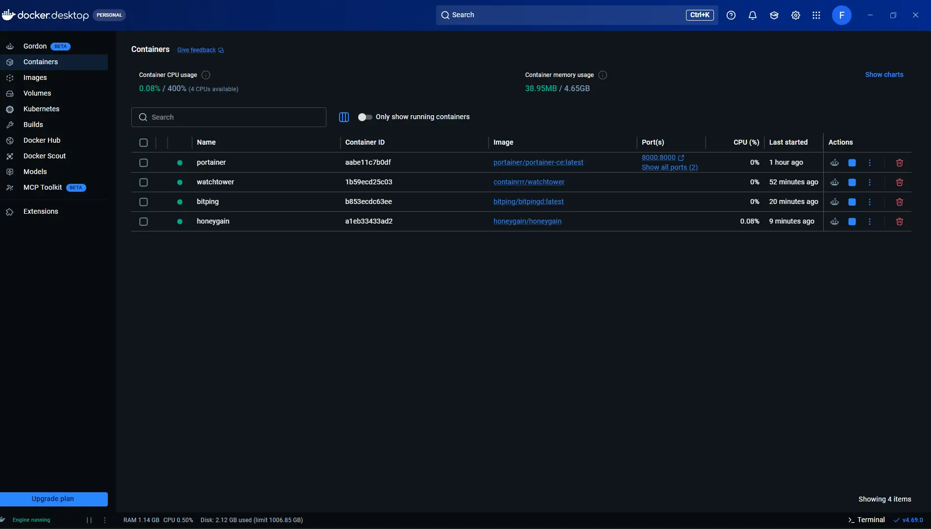Delete the portainer container
931x529 pixels.
[x=900, y=163]
